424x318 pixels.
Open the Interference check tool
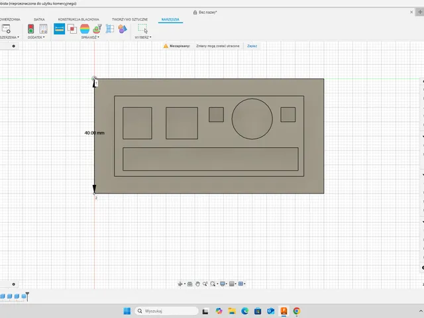point(72,29)
